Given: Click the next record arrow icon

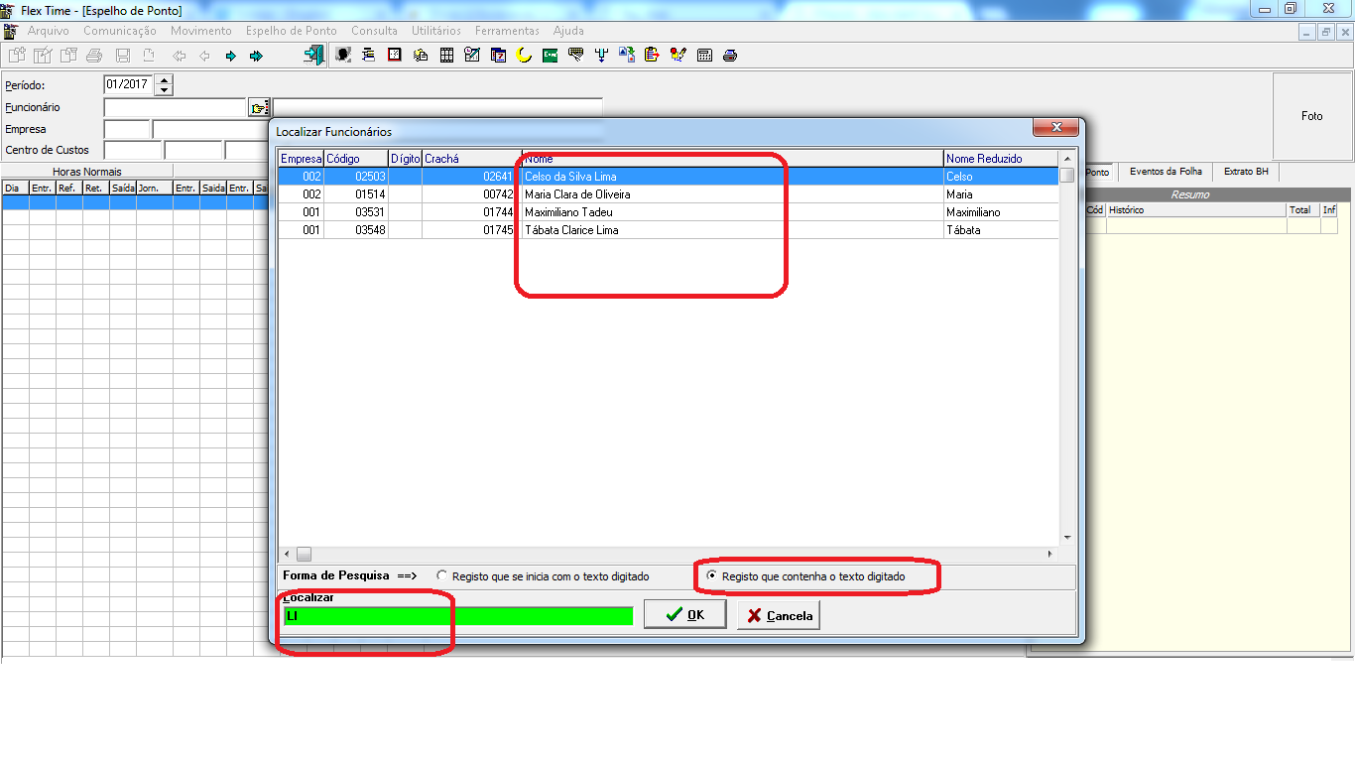Looking at the screenshot, I should 230,56.
